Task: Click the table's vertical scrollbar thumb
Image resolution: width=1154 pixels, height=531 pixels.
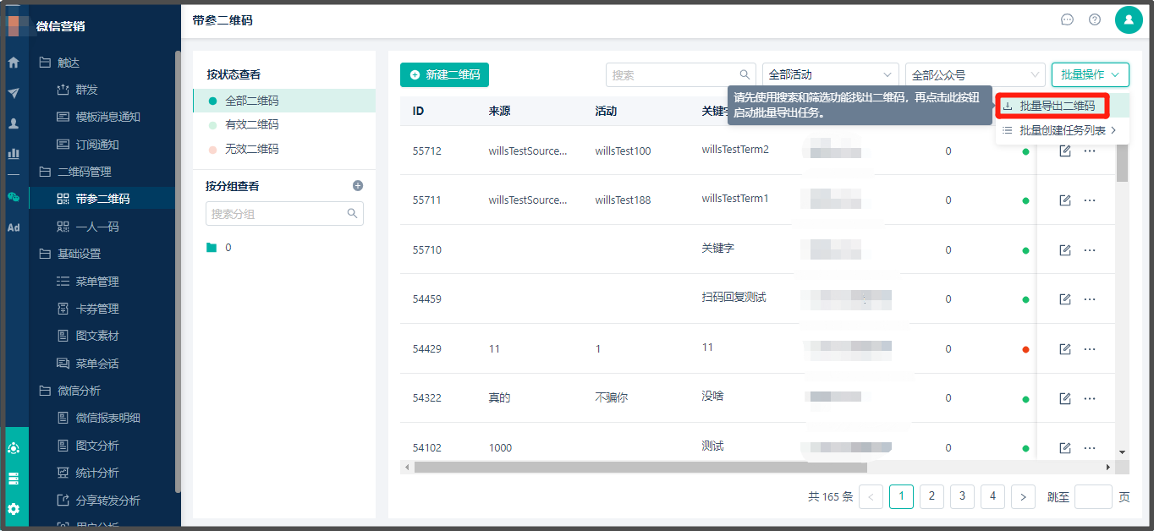Action: (1123, 162)
